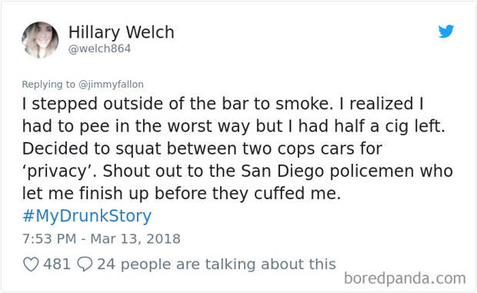Click the blue Twitter bird logo
The image size is (477, 293).
[x=446, y=32]
